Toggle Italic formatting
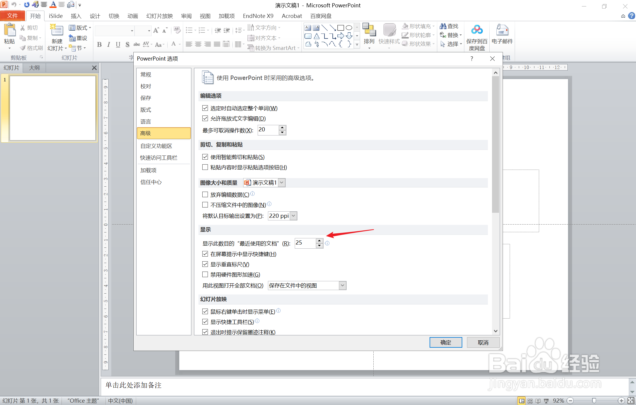The height and width of the screenshot is (405, 636). point(109,45)
